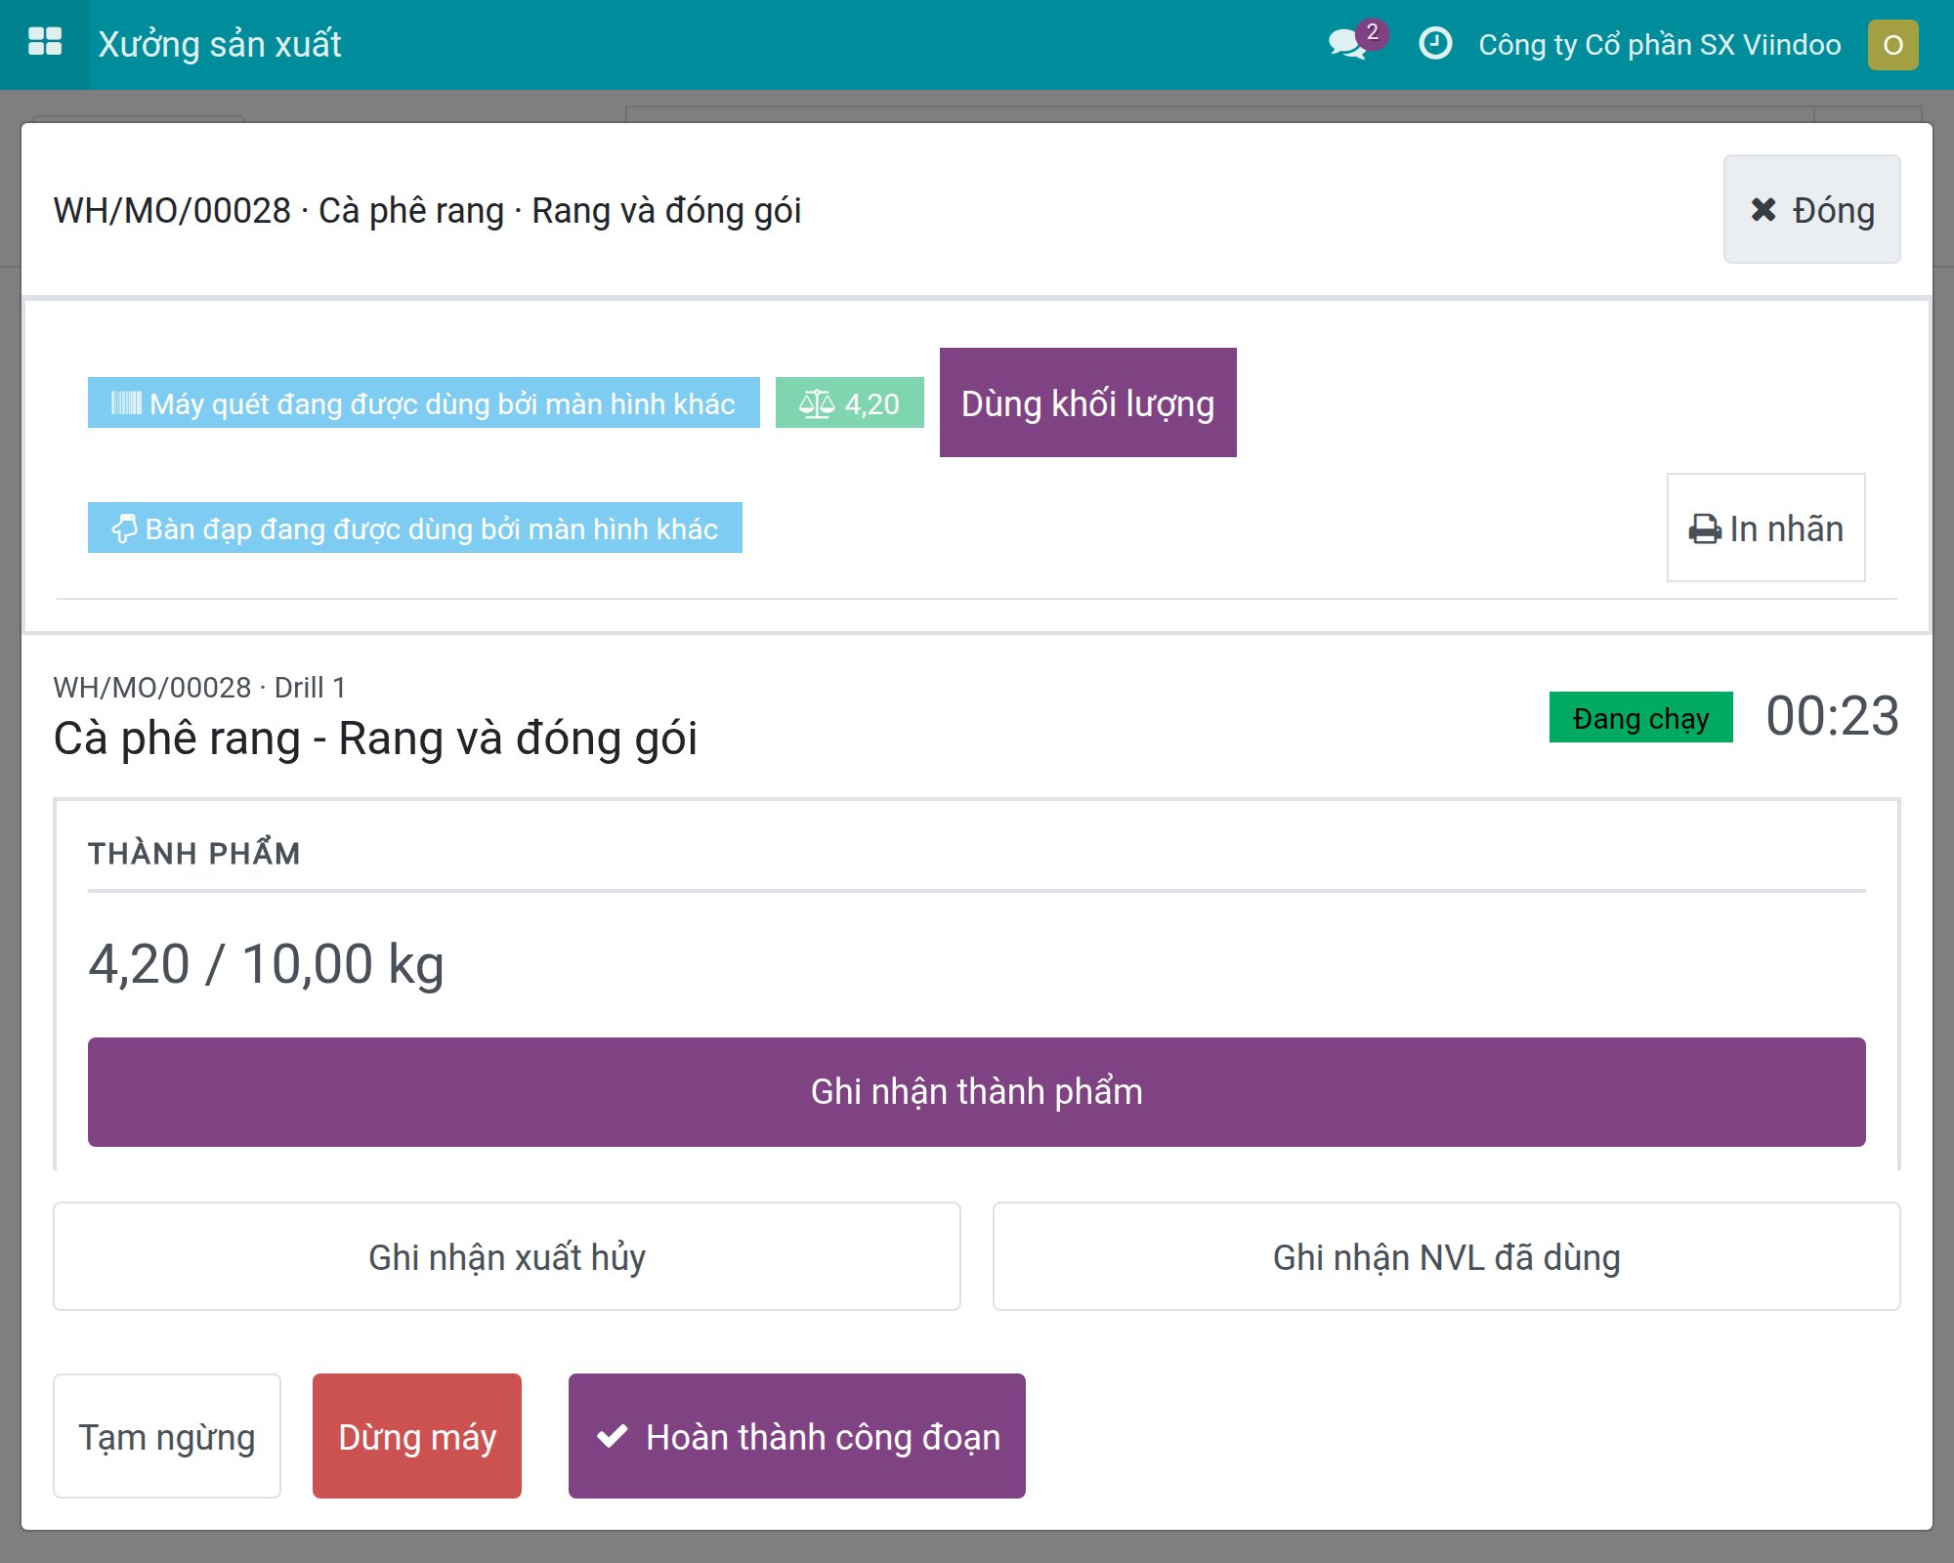Click Ghi nhận thành phẩm button
The height and width of the screenshot is (1563, 1954).
tap(977, 1092)
